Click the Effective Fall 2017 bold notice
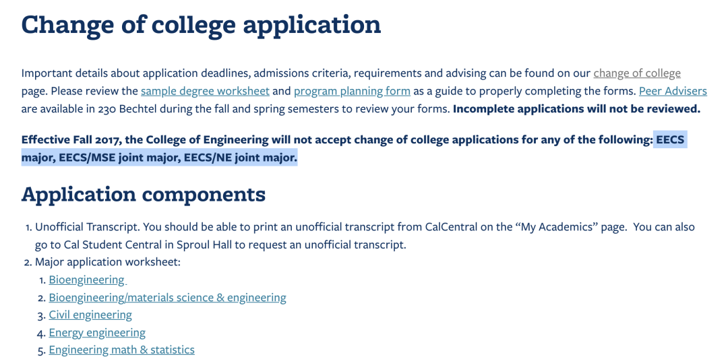Screen dimensions: 728x361 pyautogui.click(x=354, y=148)
